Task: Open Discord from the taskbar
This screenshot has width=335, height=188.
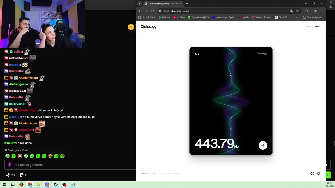Action: 47,185
